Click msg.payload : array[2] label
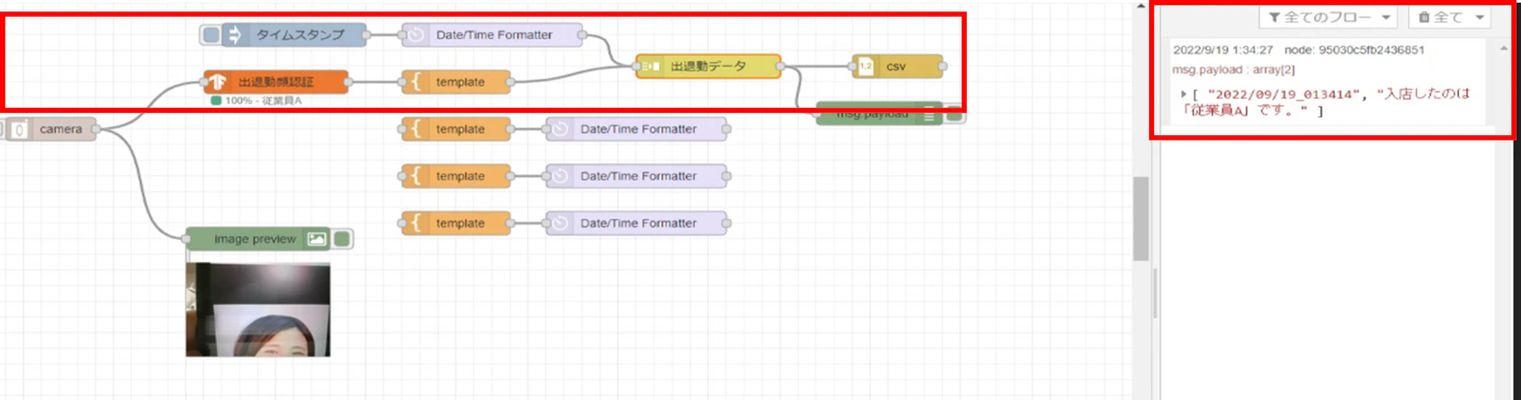Image resolution: width=1521 pixels, height=400 pixels. tap(1233, 70)
